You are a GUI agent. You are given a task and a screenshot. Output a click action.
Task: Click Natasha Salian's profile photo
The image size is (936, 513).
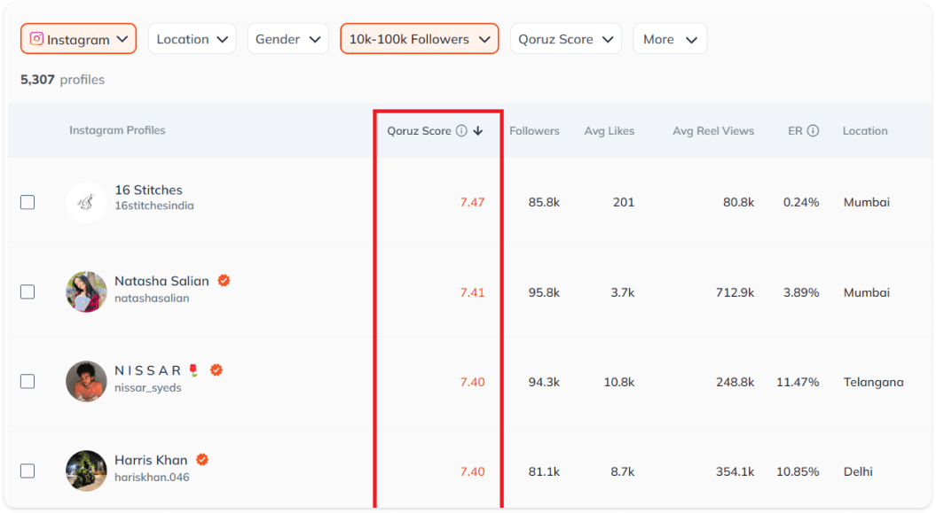(86, 291)
